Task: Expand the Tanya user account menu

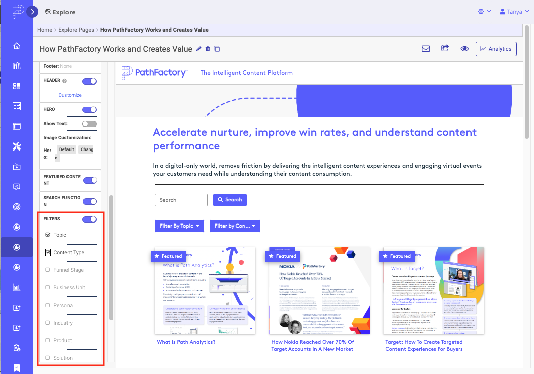Action: point(514,11)
